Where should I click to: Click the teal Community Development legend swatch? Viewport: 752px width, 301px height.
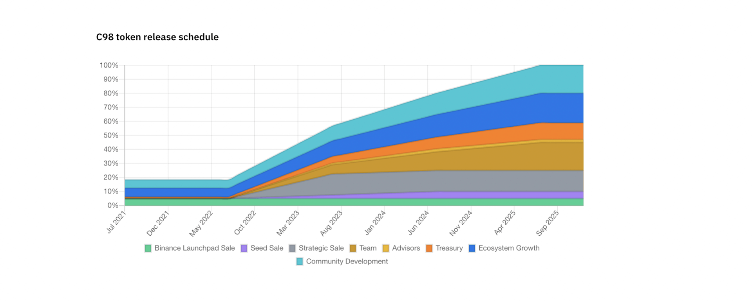tap(300, 262)
